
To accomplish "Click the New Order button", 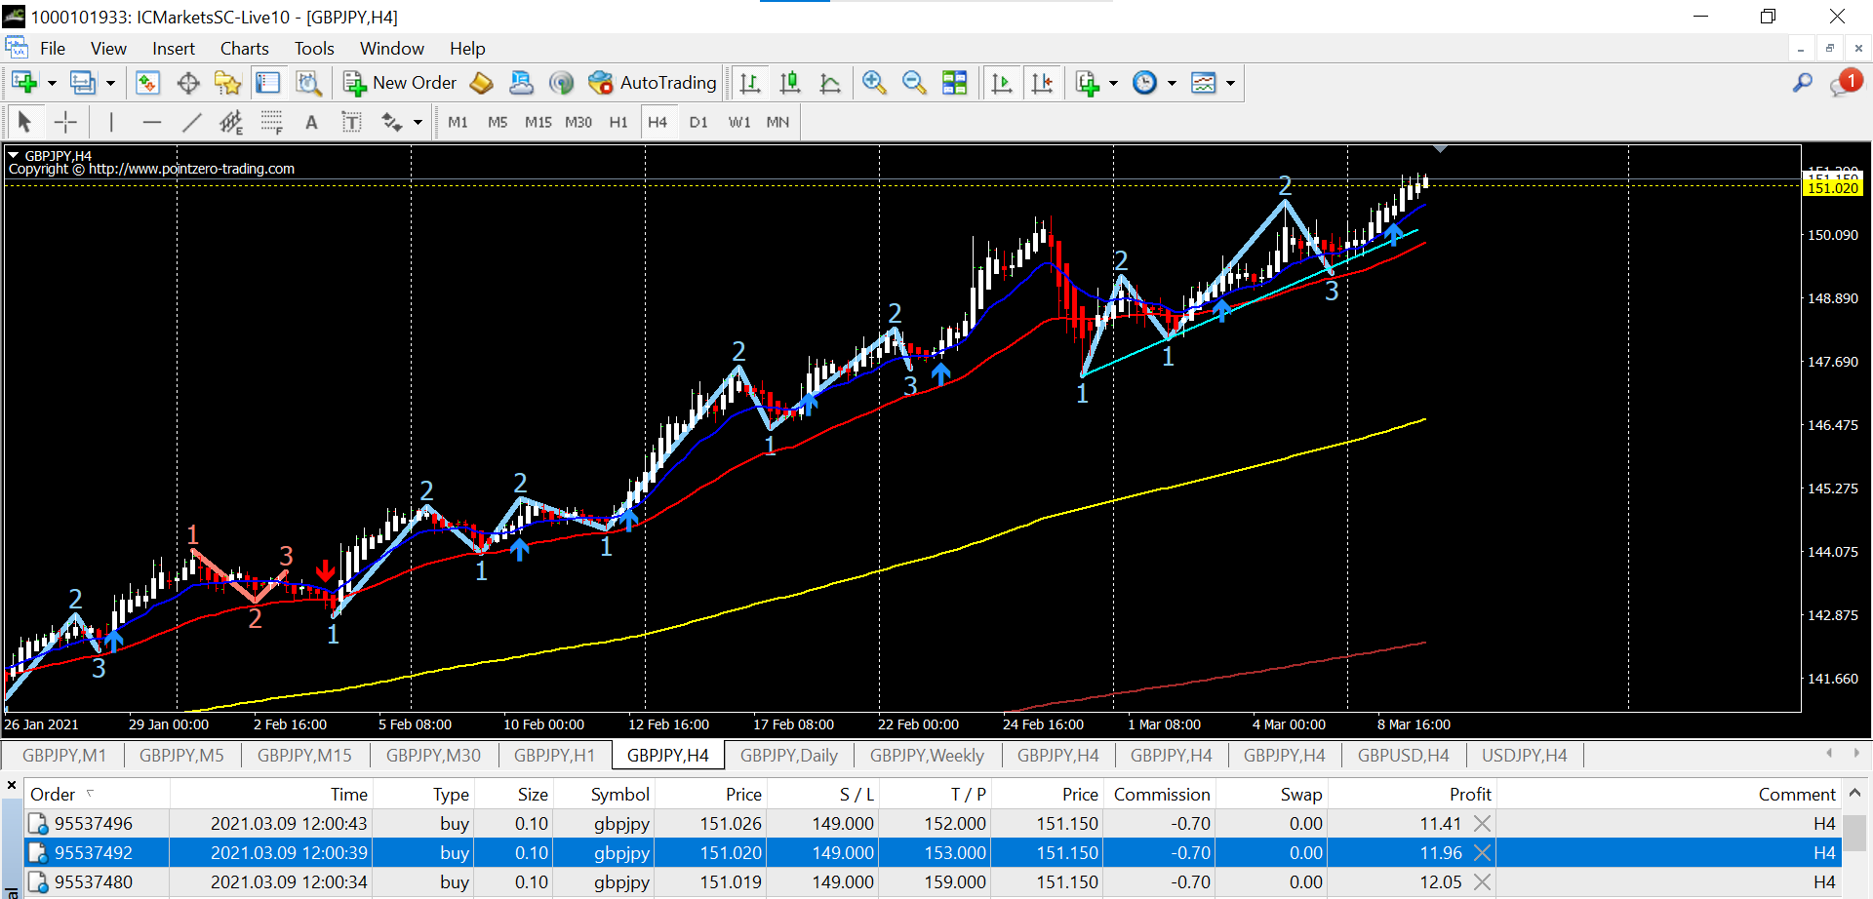I will coord(400,83).
